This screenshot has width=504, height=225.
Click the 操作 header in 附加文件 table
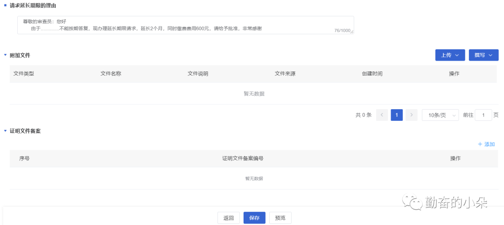tap(454, 74)
